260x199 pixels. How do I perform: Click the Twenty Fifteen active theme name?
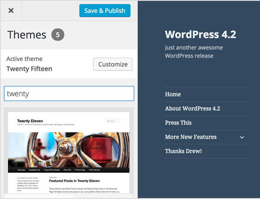coord(29,69)
